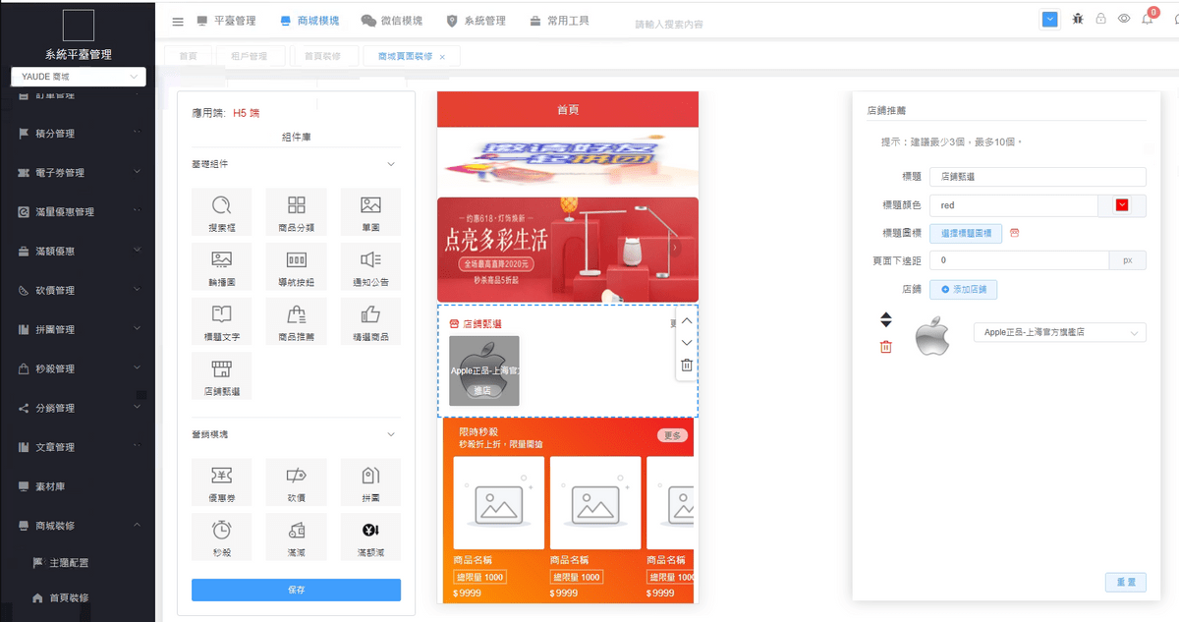Delete the Apple store entry with red trash
Image resolution: width=1179 pixels, height=622 pixels.
pyautogui.click(x=886, y=347)
